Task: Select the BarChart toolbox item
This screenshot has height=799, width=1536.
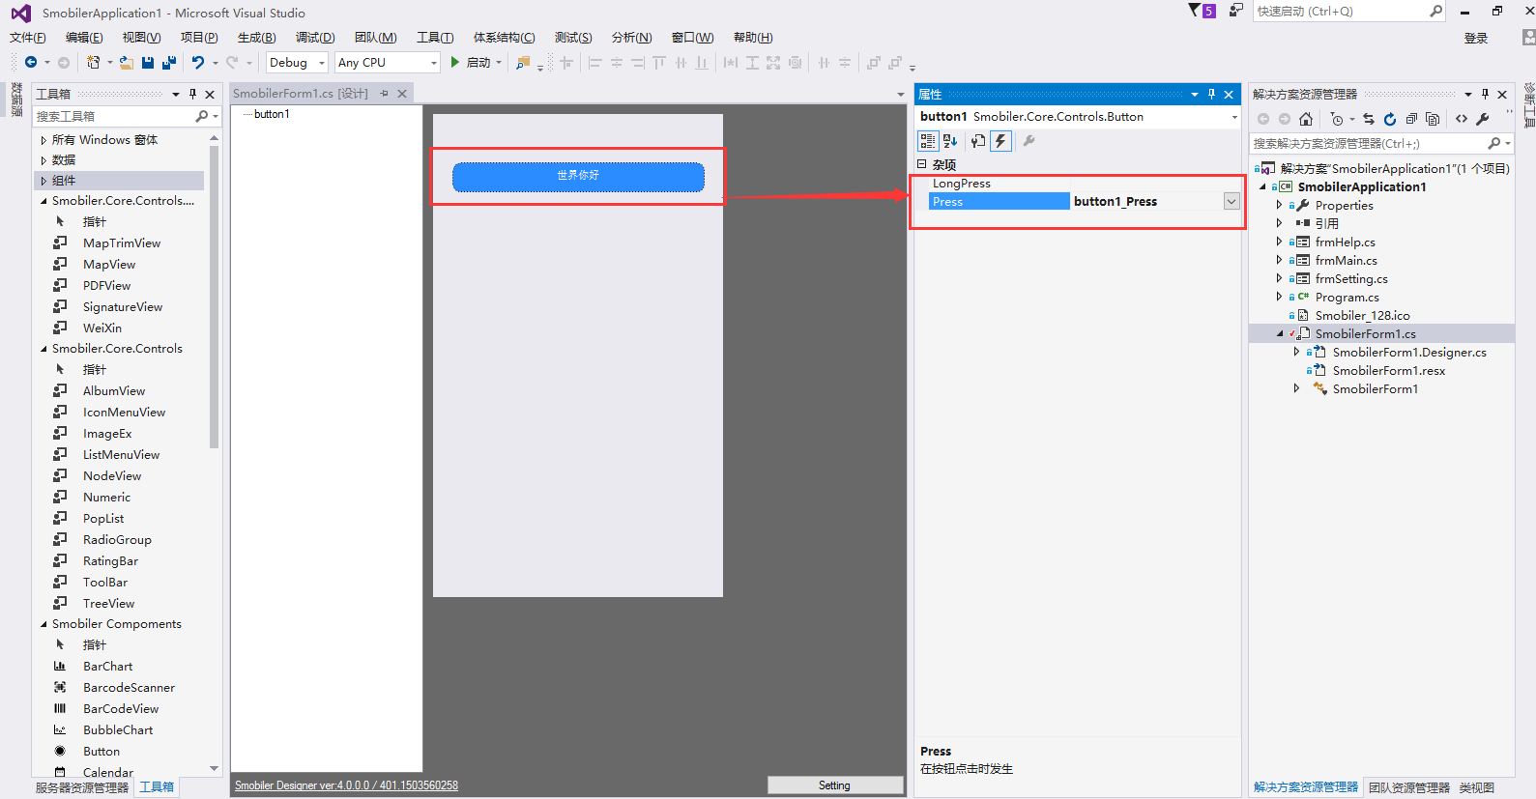Action: [108, 667]
